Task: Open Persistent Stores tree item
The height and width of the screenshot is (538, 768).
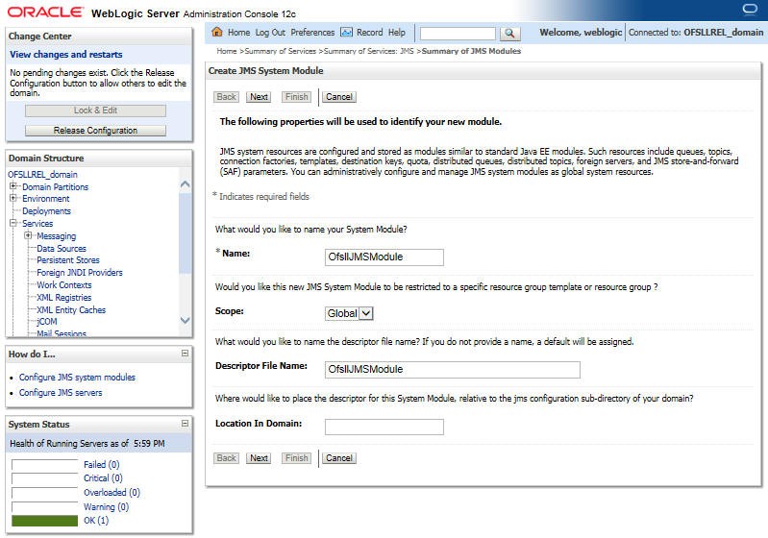Action: point(68,260)
